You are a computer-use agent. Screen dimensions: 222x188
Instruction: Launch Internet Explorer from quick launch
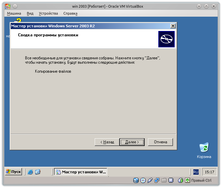[x=30, y=172]
